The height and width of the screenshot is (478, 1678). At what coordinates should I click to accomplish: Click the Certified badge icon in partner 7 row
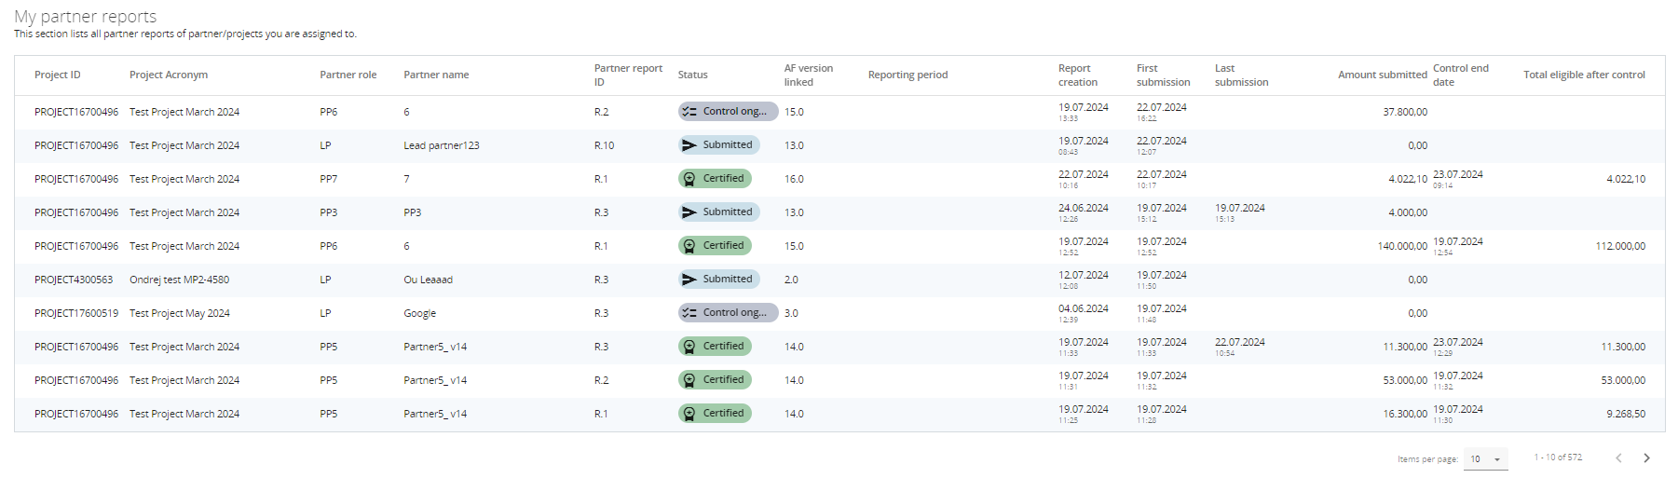pos(689,179)
